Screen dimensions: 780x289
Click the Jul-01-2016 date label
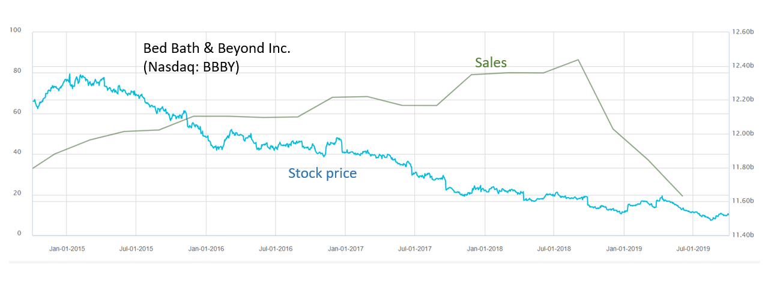tap(276, 248)
